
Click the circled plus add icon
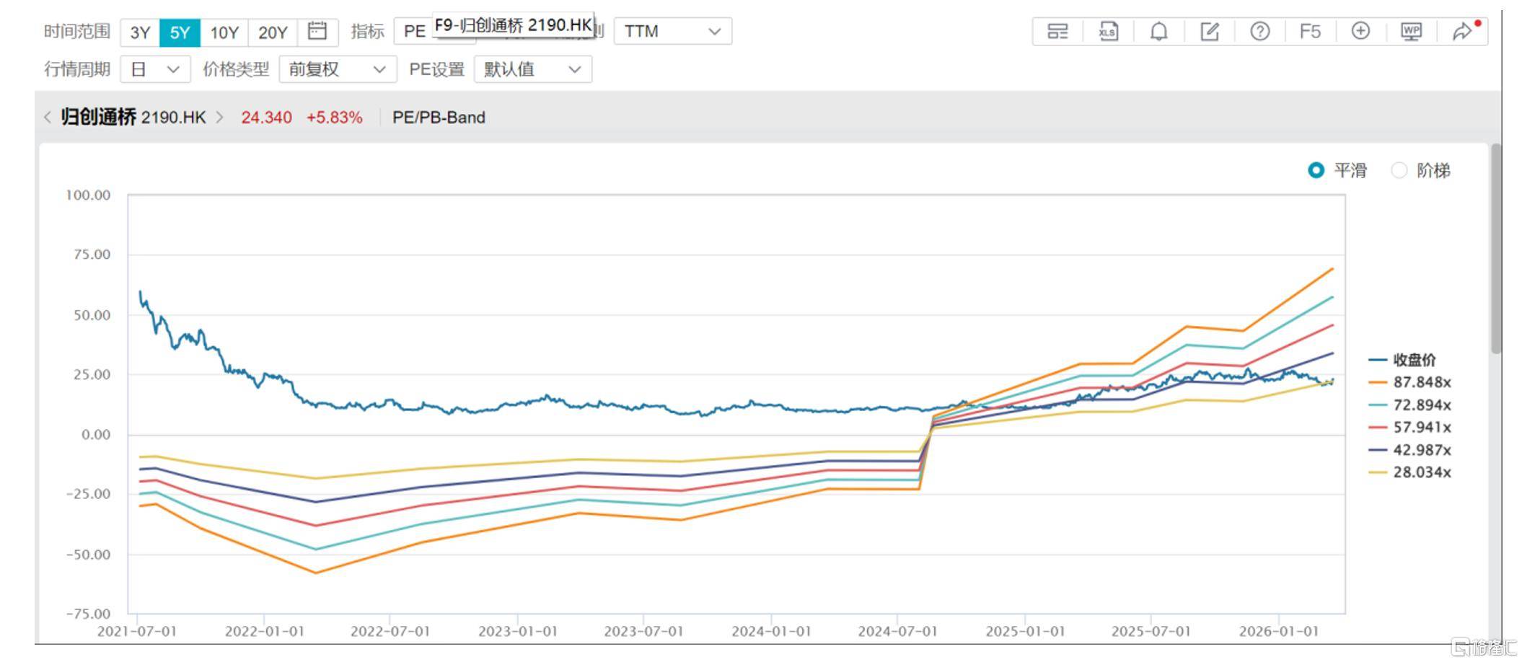tap(1360, 32)
